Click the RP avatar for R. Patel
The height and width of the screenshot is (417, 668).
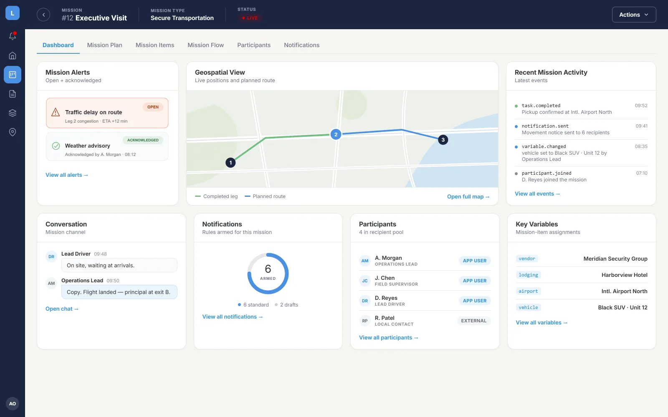365,321
